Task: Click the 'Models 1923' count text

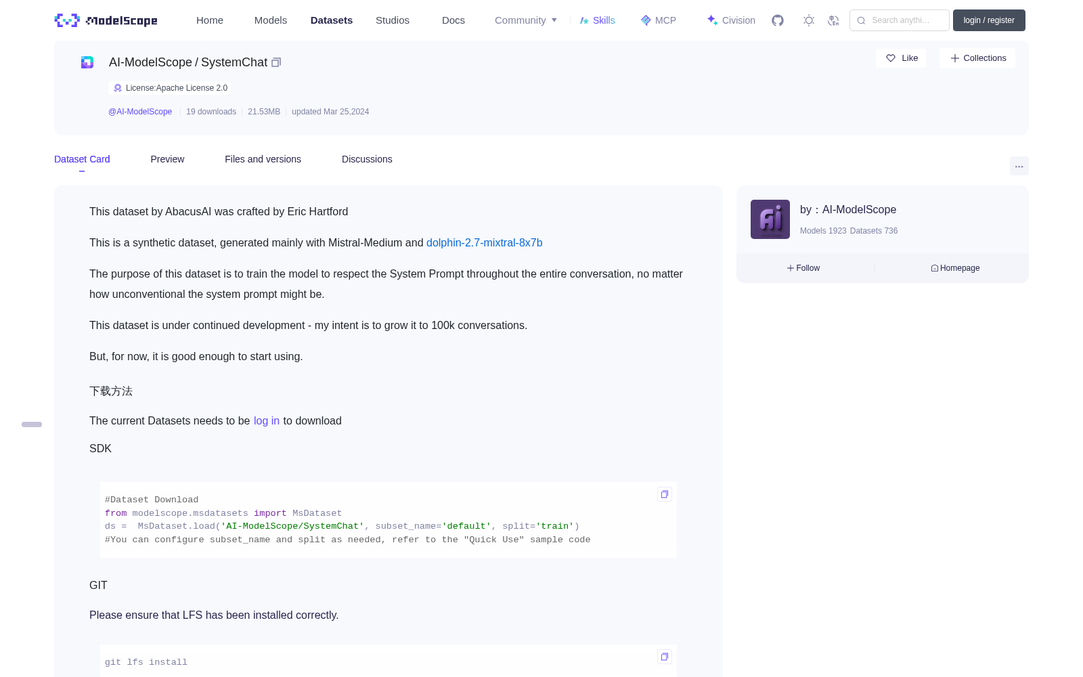Action: point(823,231)
